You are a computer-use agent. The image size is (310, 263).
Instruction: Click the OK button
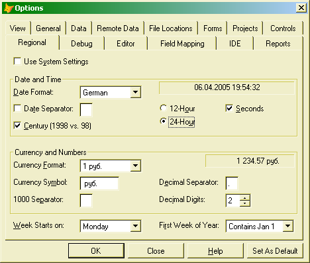coord(96,250)
